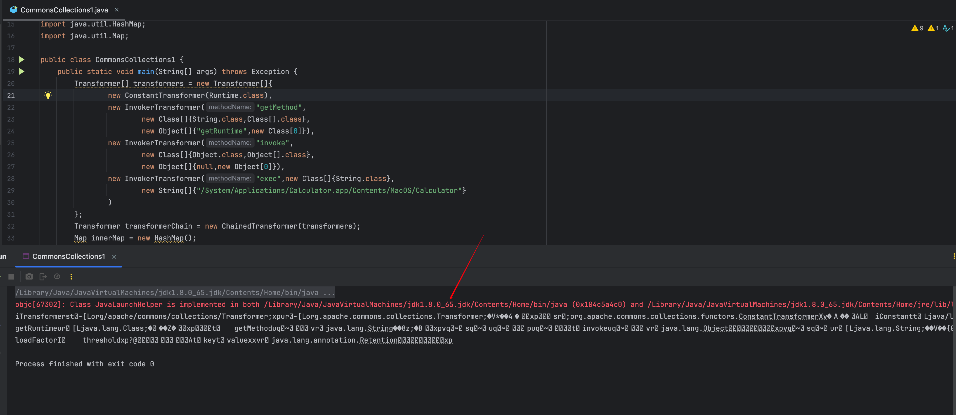Open the CommonsCollections1.java editor tab

[64, 10]
